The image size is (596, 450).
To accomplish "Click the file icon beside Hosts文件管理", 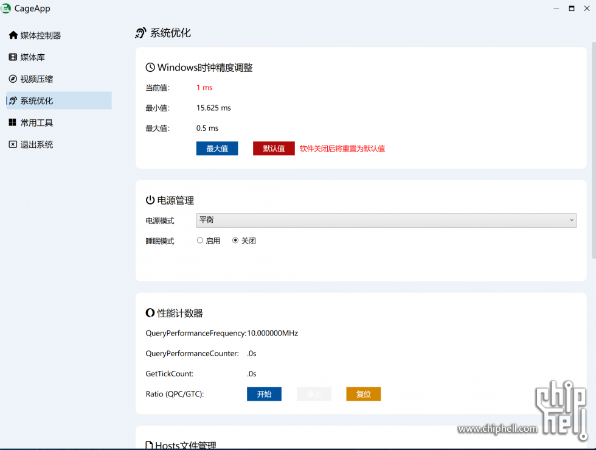I will [x=150, y=445].
